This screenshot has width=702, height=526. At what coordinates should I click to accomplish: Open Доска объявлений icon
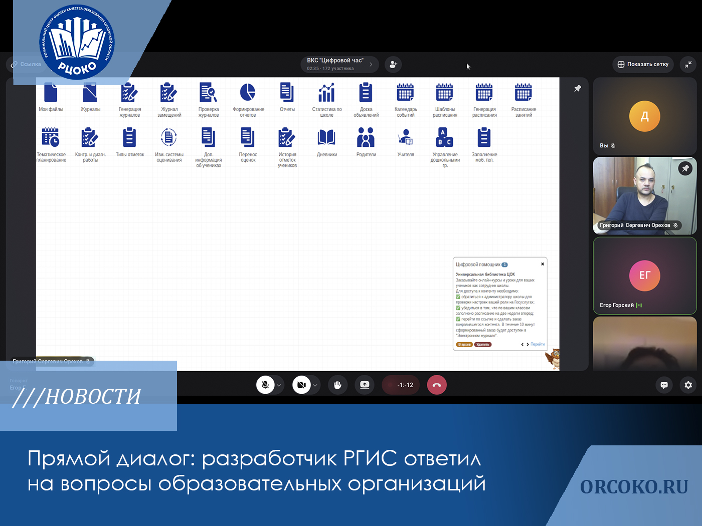366,93
